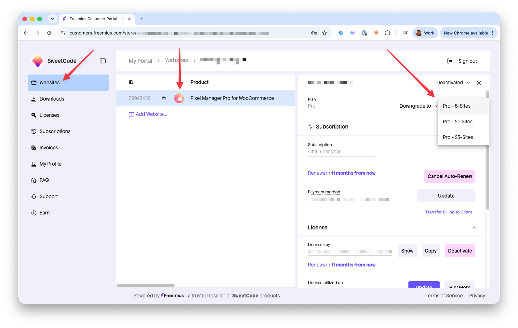Click Renews in 11 months under Subscription
The image size is (518, 328).
coord(342,173)
